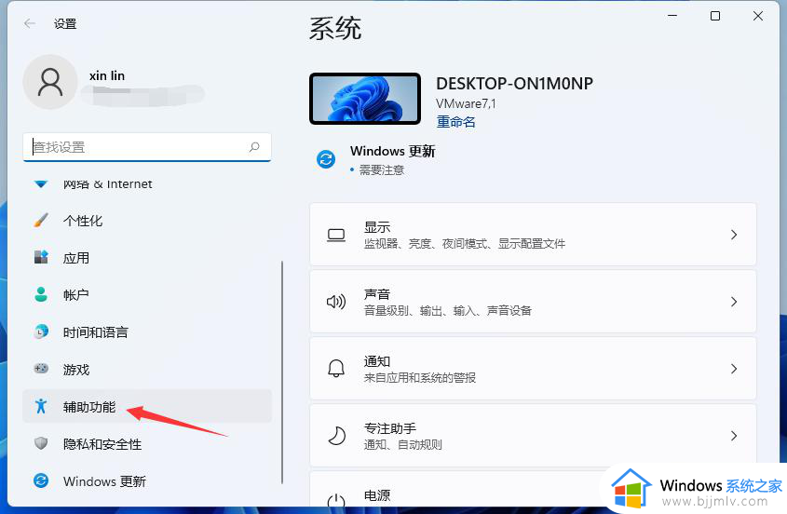Click the 查找设置 search field
Screen dimensions: 787x514
point(147,147)
